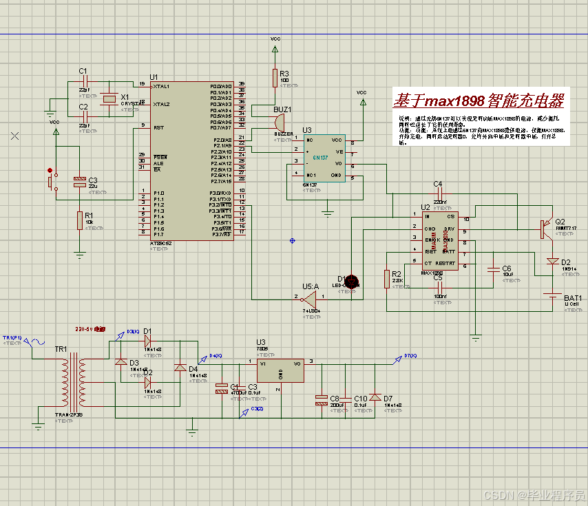
Task: Select the 7805 voltage regulator
Action: tap(280, 370)
